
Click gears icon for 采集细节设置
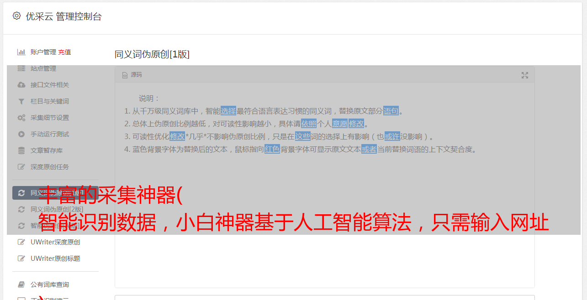point(21,118)
